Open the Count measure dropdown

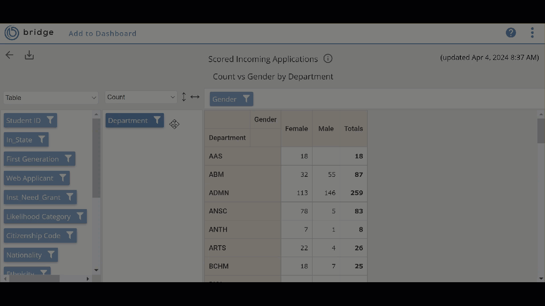coord(141,97)
